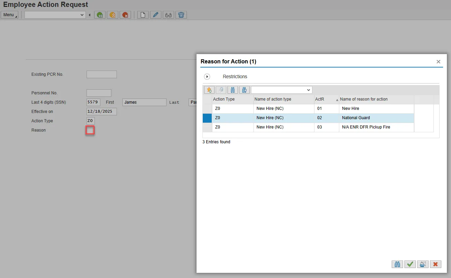Click the Find binoculars icon in dialog toolbar

pos(232,90)
